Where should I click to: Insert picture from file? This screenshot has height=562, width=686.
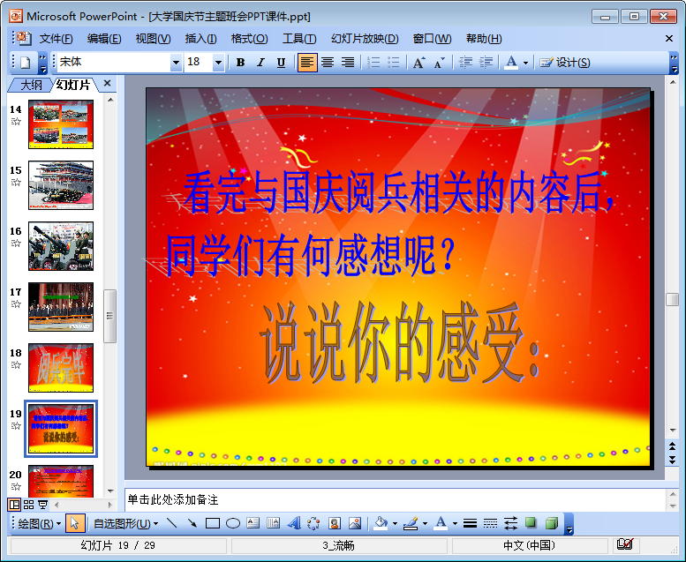click(x=355, y=523)
